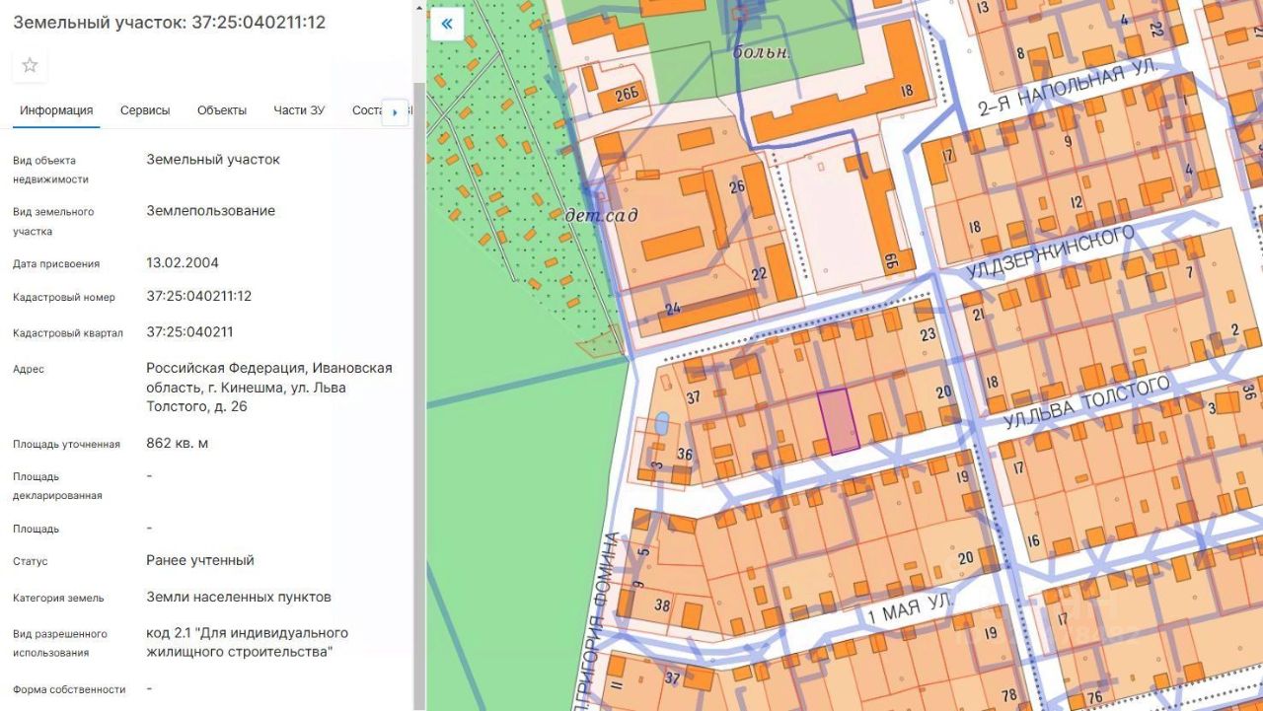Click the 'Вид земельного участка' label
The height and width of the screenshot is (711, 1263).
53,222
